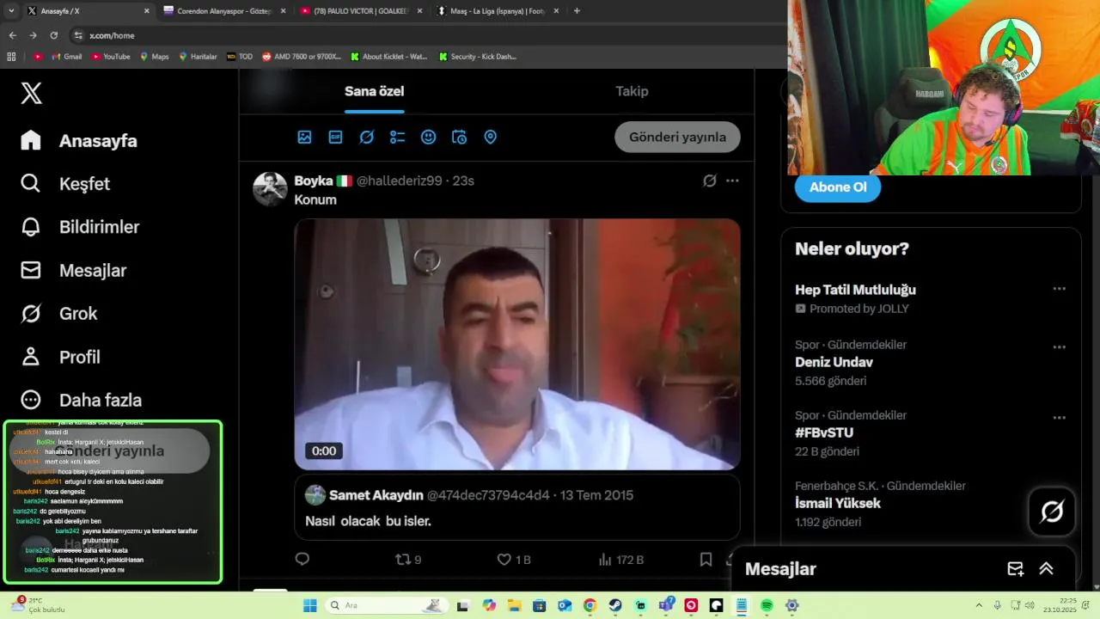Bookmark Boyka's post
This screenshot has width=1100, height=619.
coord(706,560)
